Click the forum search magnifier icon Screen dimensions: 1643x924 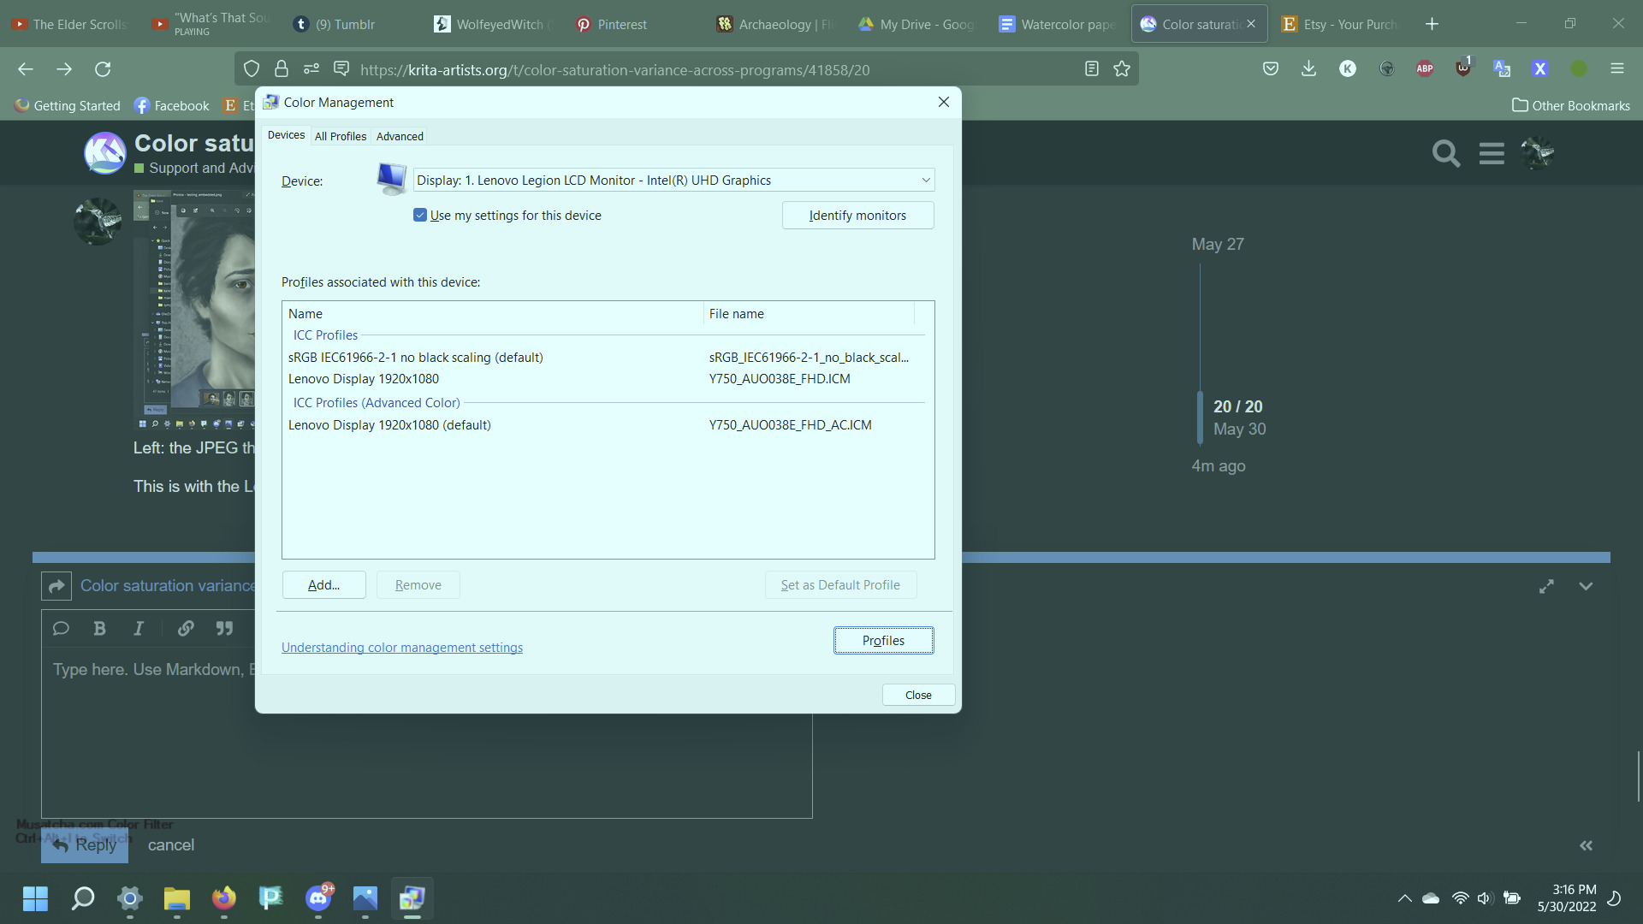click(1446, 154)
